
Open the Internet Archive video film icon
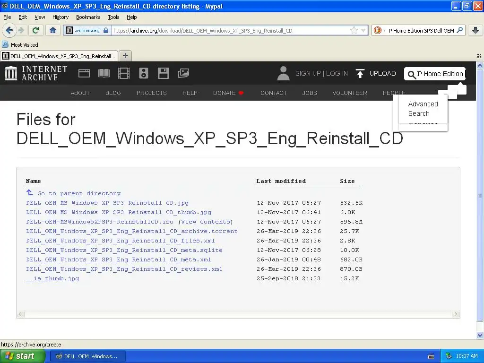pyautogui.click(x=124, y=73)
